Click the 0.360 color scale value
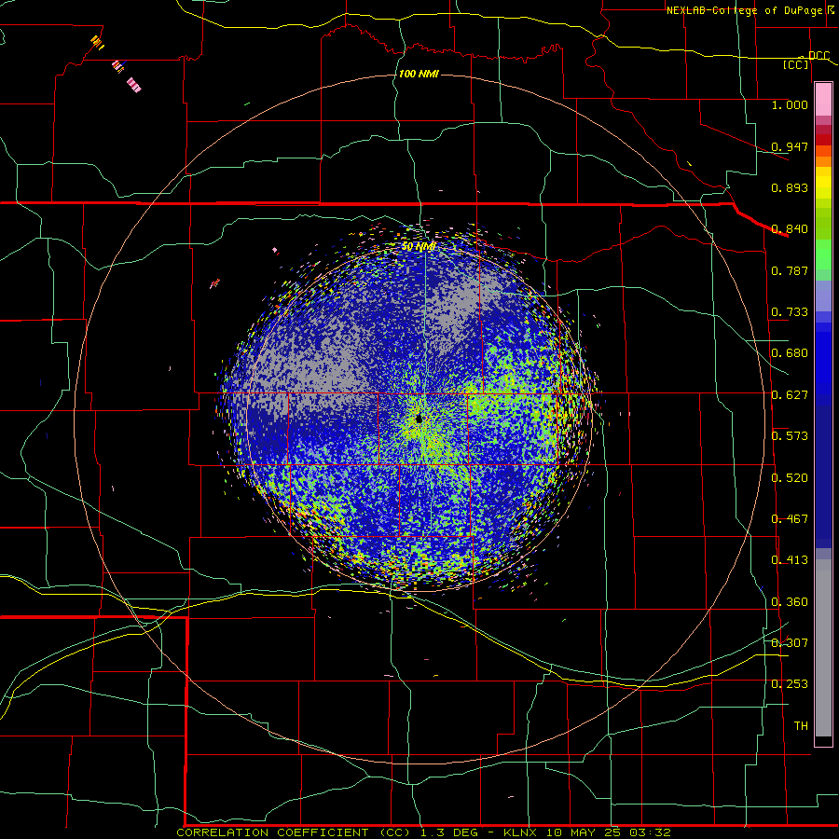This screenshot has width=839, height=839. click(x=790, y=602)
